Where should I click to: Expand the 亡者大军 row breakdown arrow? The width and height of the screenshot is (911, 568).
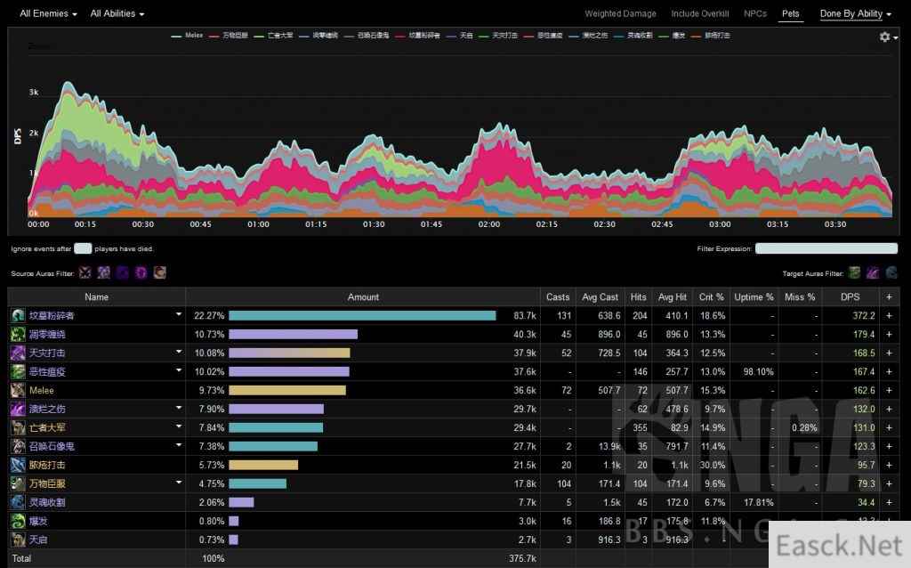click(x=178, y=427)
